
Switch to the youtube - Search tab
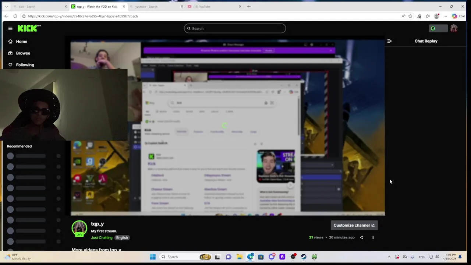pos(156,7)
